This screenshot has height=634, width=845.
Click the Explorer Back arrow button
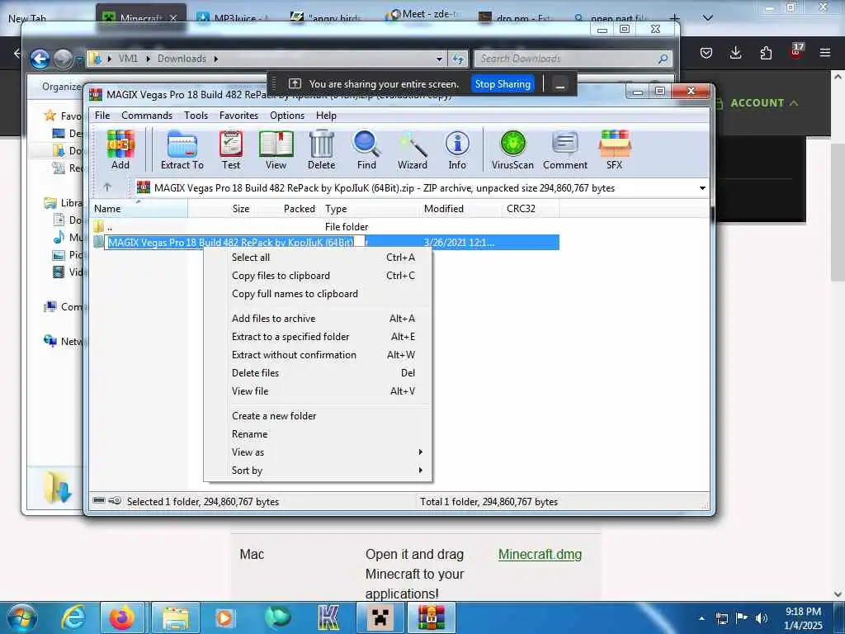point(40,59)
